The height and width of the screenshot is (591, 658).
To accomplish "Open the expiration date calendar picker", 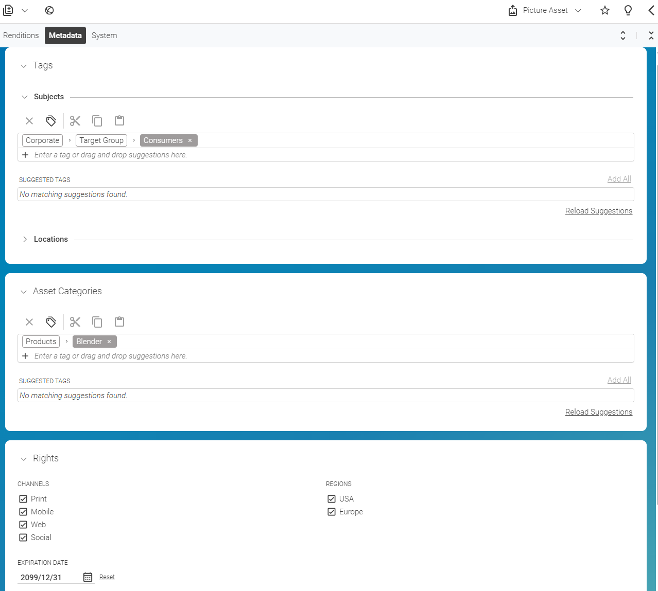I will tap(87, 577).
